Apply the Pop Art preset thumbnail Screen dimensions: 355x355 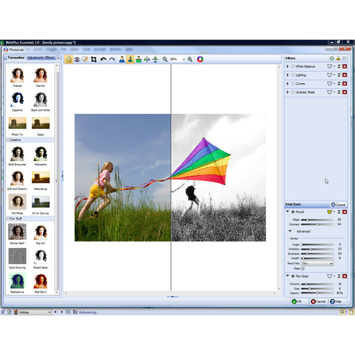coord(40,233)
